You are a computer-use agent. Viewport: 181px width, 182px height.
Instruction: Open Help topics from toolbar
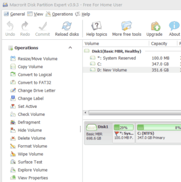(x=97, y=29)
